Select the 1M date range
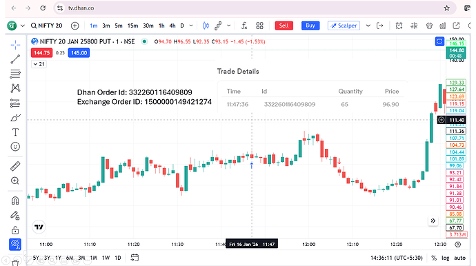The width and height of the screenshot is (476, 266). pyautogui.click(x=94, y=258)
